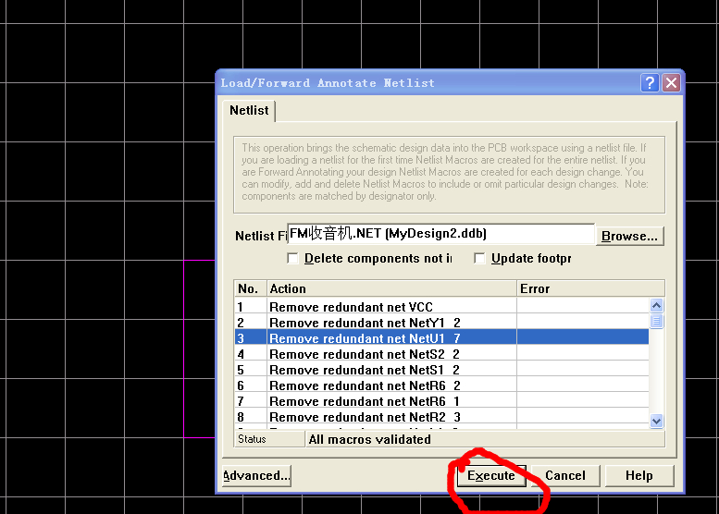Click the 'All macros validated' status text
Image resolution: width=719 pixels, height=514 pixels.
point(369,439)
